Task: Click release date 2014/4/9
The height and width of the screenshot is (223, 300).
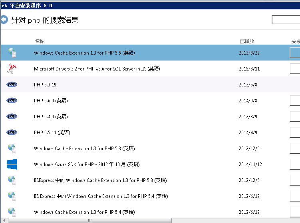Action: pyautogui.click(x=248, y=132)
